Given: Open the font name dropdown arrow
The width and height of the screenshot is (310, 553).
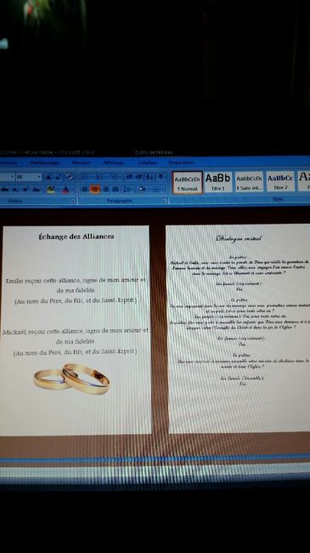Looking at the screenshot, I should (13, 177).
